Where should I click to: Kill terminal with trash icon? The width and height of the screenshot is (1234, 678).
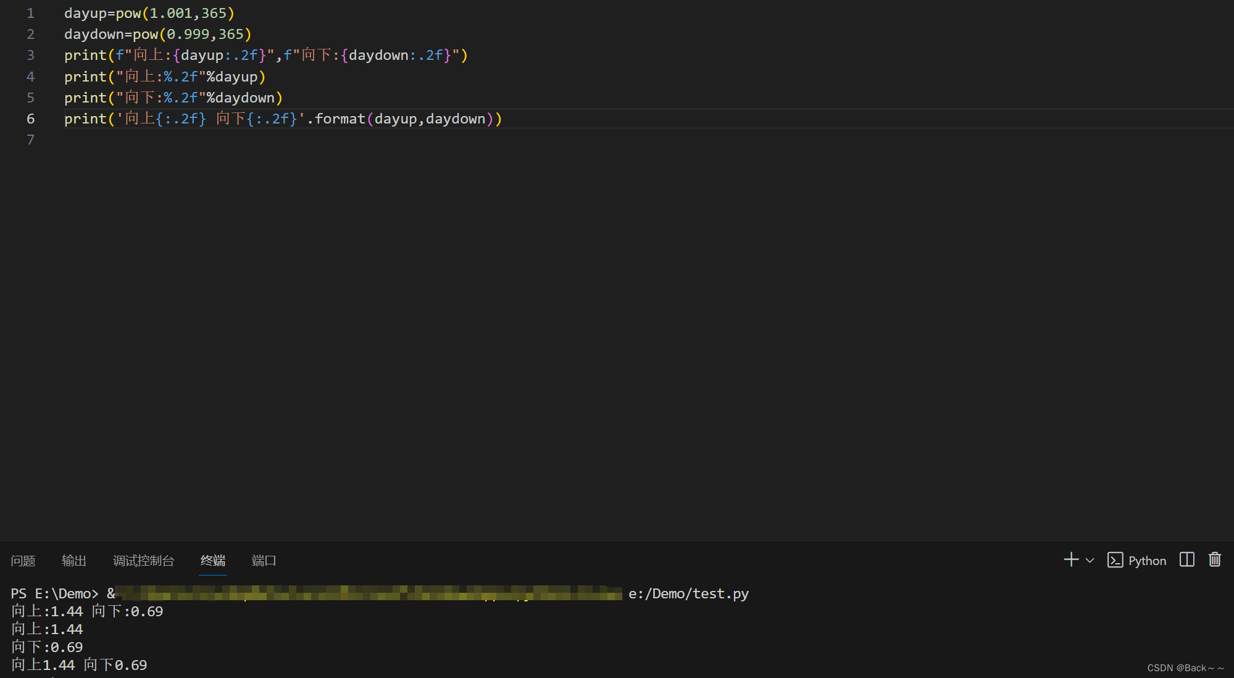pos(1215,559)
